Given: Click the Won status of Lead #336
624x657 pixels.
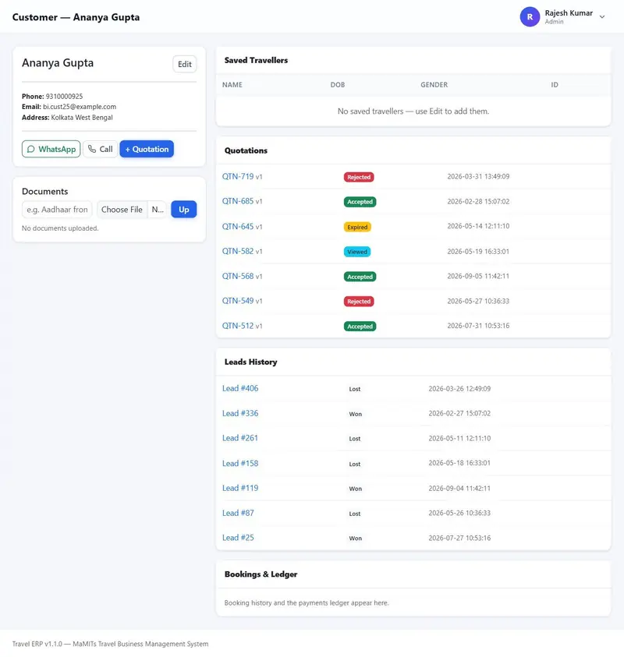Looking at the screenshot, I should pyautogui.click(x=355, y=414).
